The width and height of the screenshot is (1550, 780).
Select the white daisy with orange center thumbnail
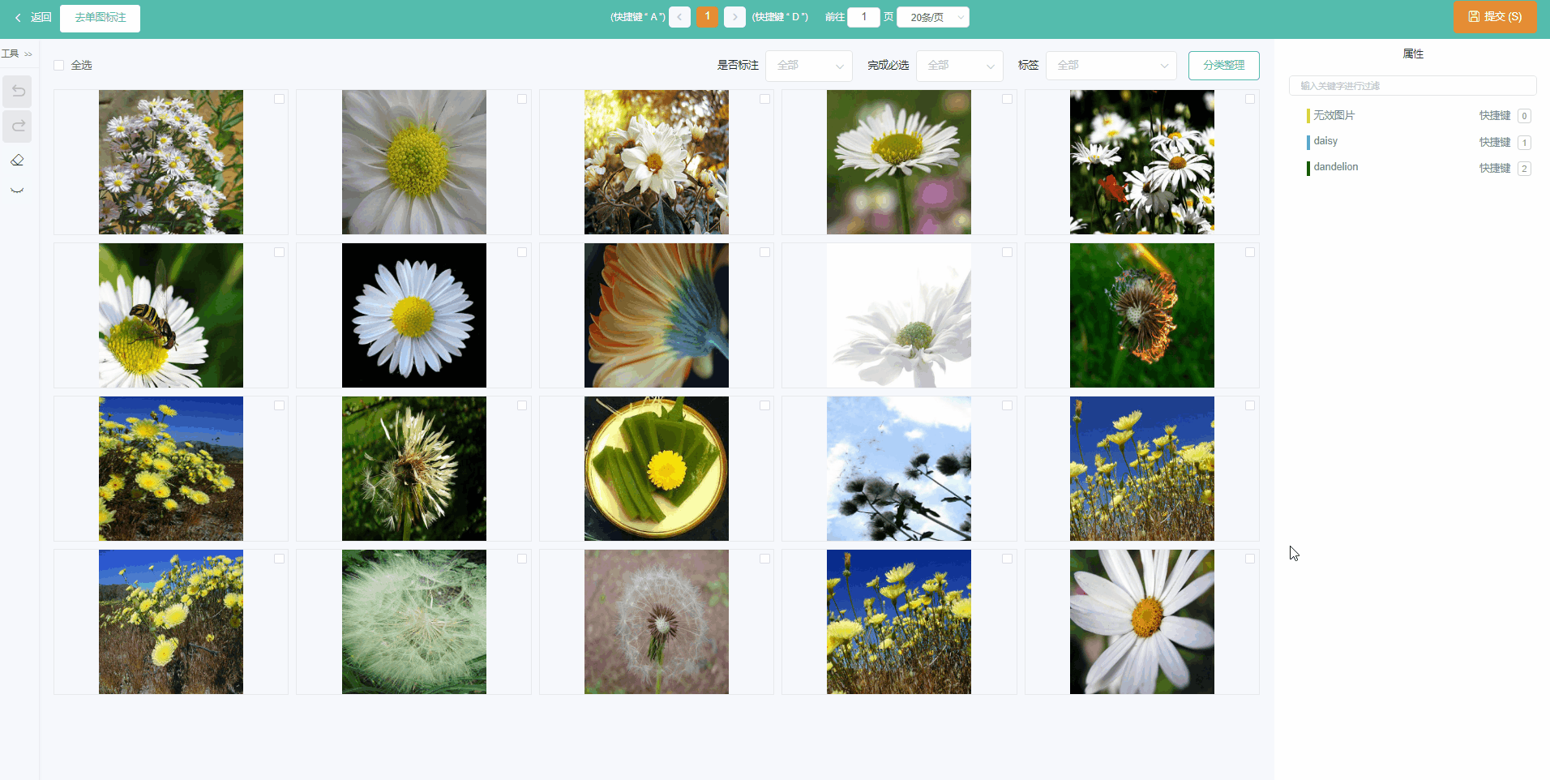point(1142,622)
